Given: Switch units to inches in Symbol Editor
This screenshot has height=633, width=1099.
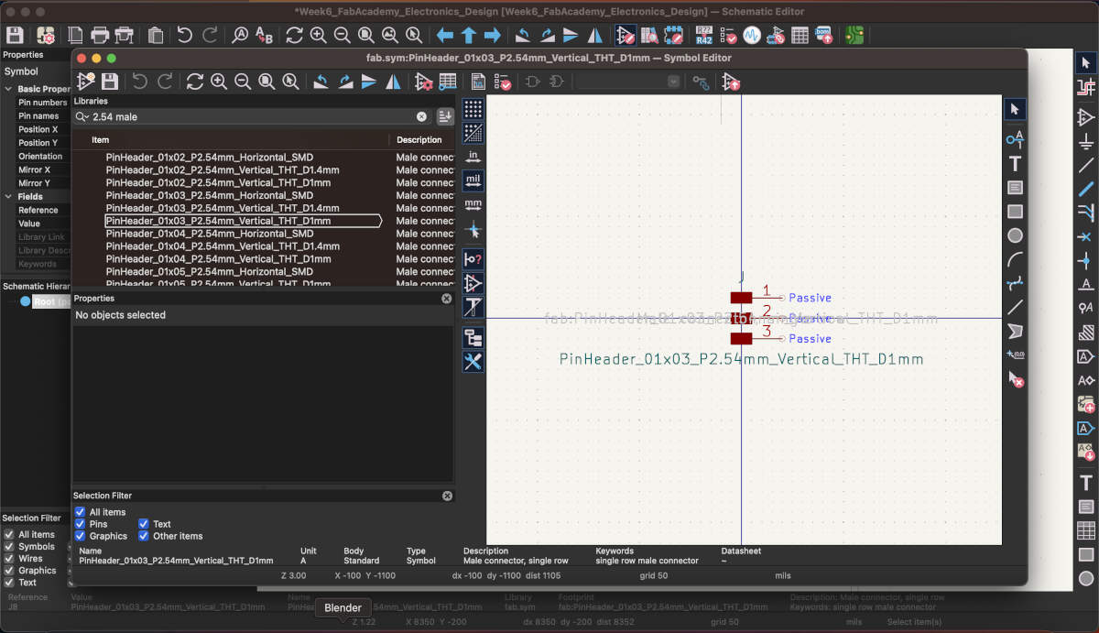Looking at the screenshot, I should (473, 157).
